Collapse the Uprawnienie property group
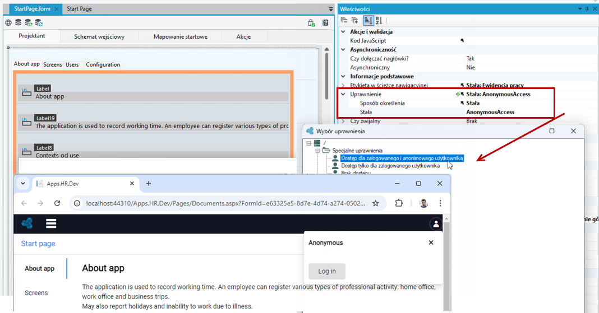 (x=343, y=94)
